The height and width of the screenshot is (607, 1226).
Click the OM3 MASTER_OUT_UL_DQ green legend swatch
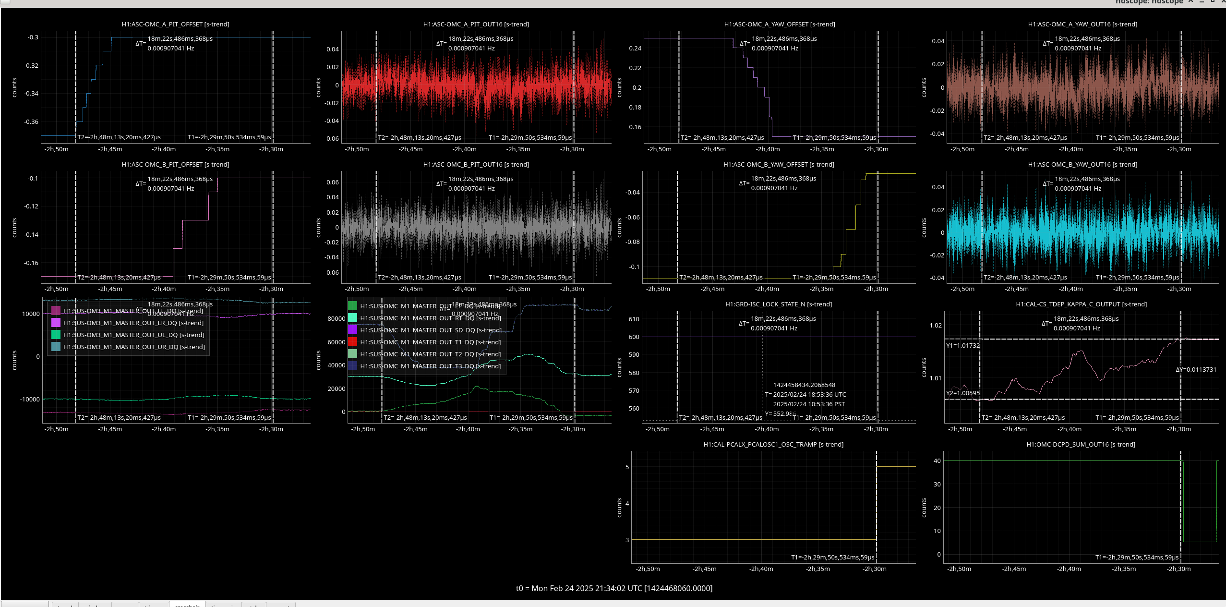(56, 335)
